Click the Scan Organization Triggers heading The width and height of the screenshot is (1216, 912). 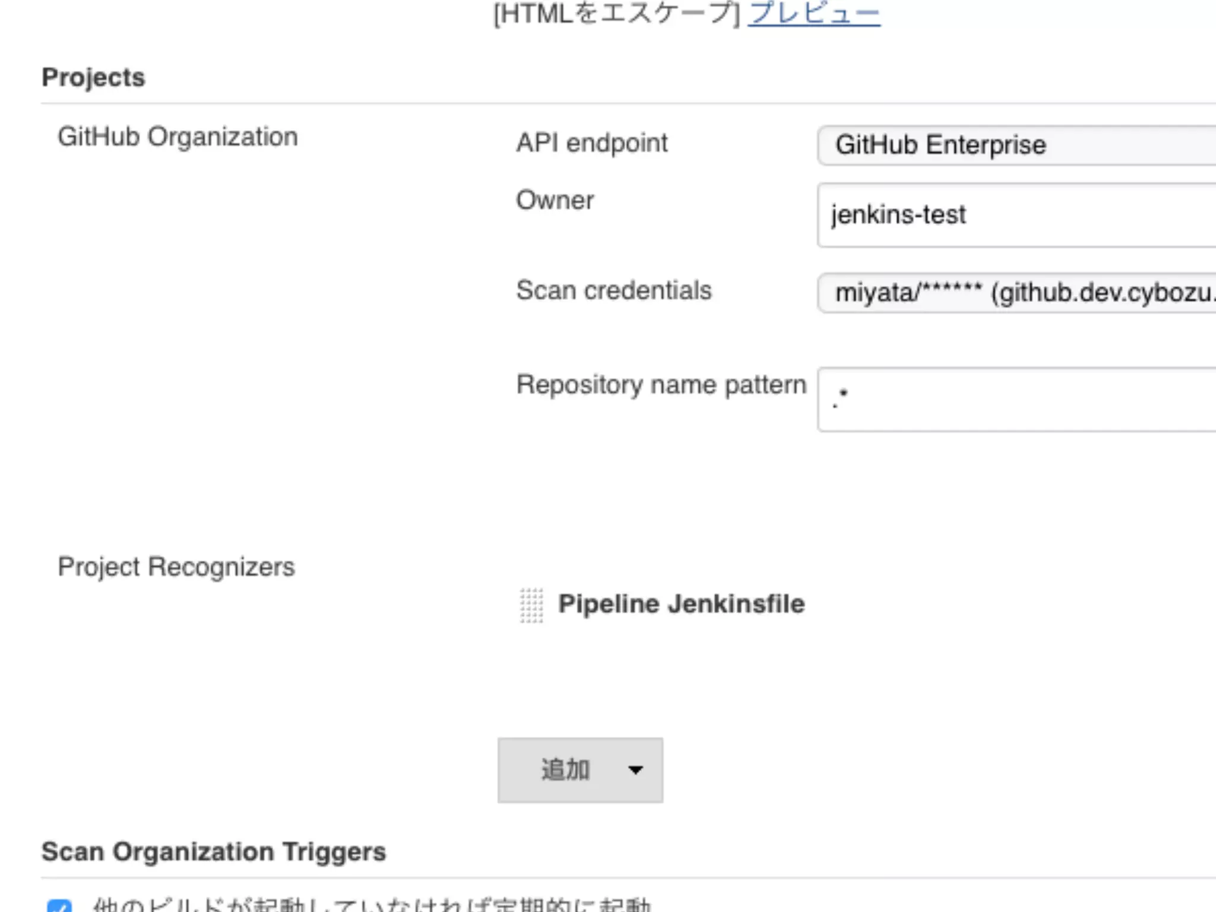click(214, 851)
